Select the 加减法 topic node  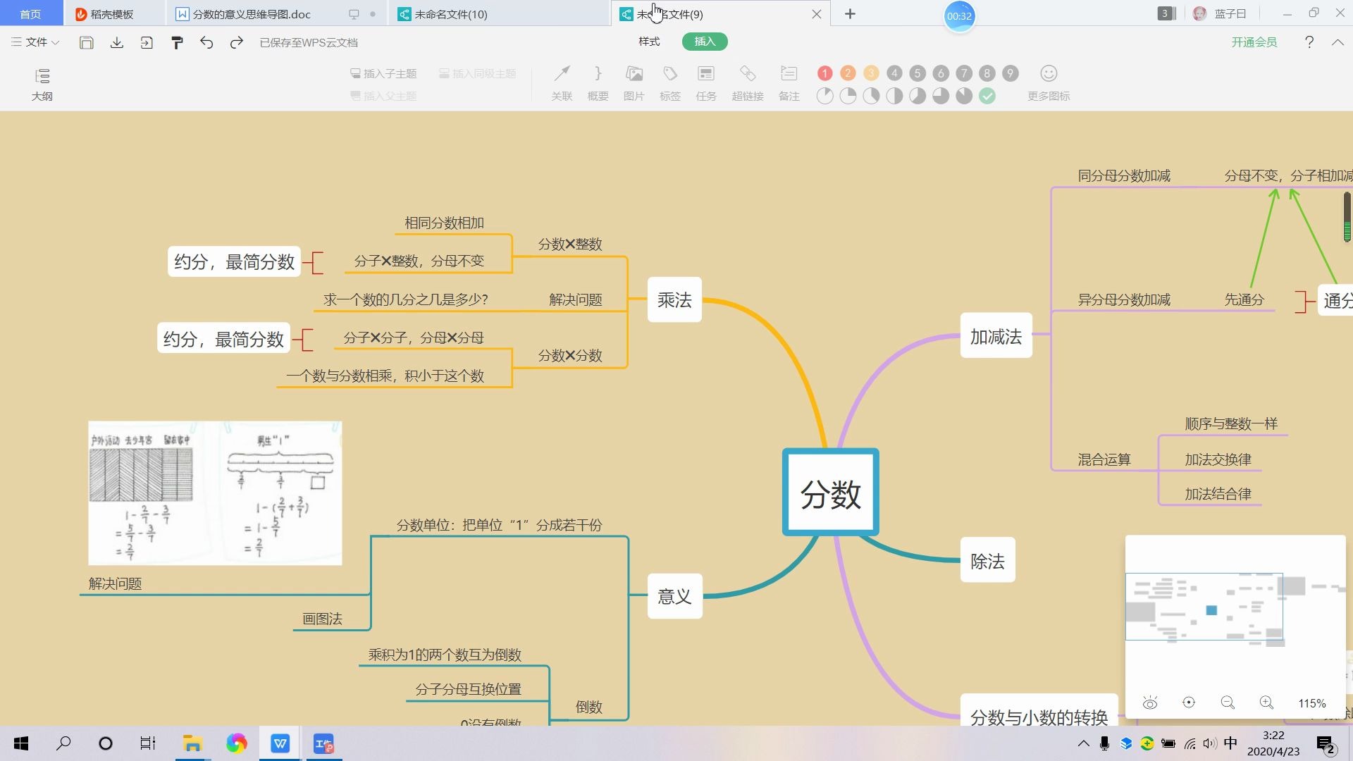click(996, 337)
